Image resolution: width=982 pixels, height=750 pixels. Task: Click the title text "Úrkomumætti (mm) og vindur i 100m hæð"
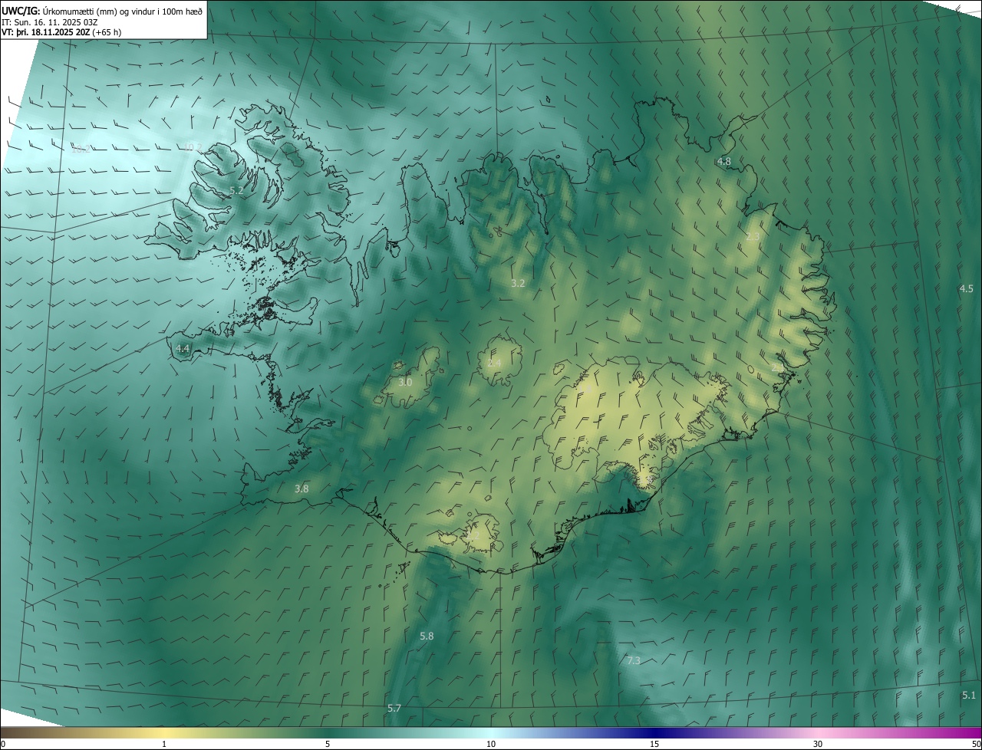click(x=122, y=12)
